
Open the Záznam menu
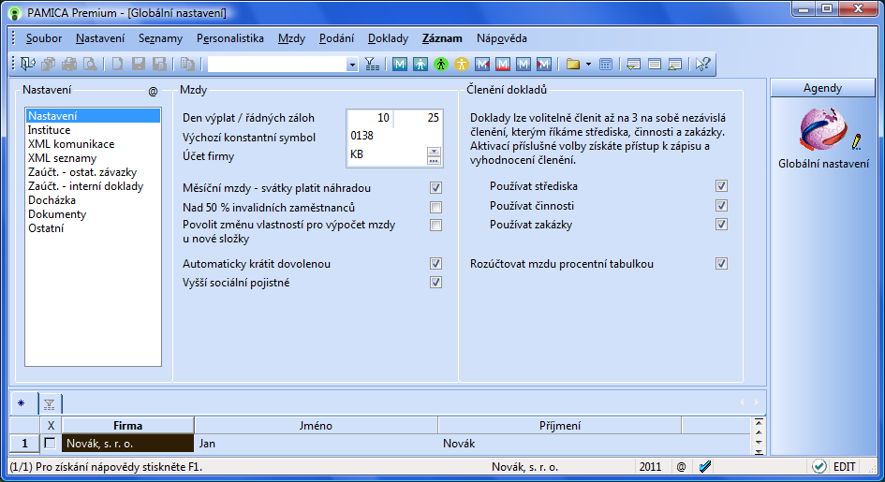(x=442, y=38)
